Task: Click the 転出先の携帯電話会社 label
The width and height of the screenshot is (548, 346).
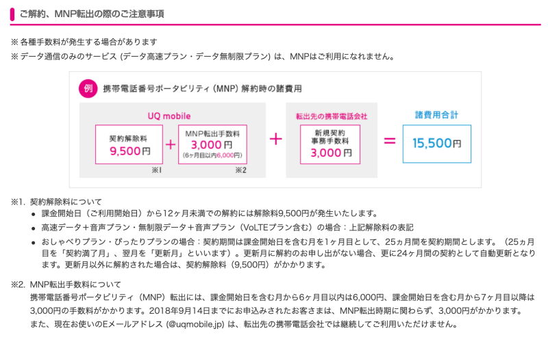Action: coord(332,116)
